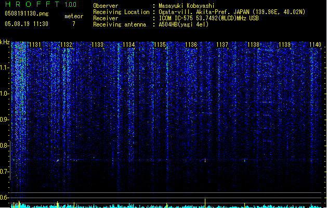Click the 1133 time marker
This screenshot has height=208, width=327.
pyautogui.click(x=97, y=45)
